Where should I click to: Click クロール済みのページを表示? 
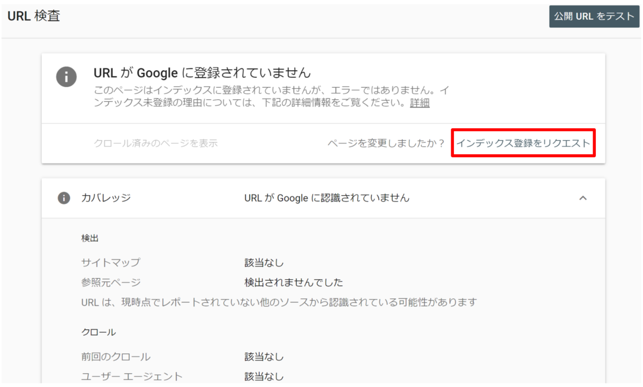pos(155,143)
